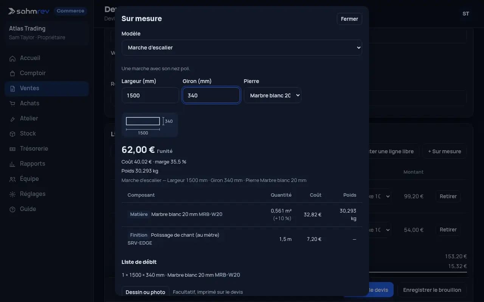The image size is (484, 302).
Task: Open the dropdown on the 99,20 € line
Action: (x=380, y=196)
